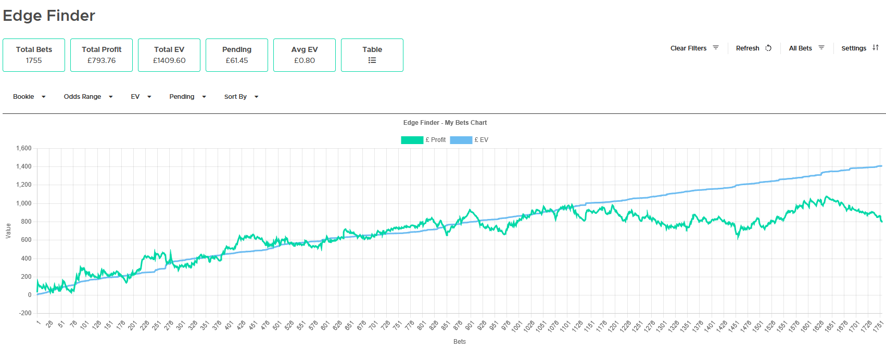Open the EV filter dropdown

pyautogui.click(x=141, y=97)
